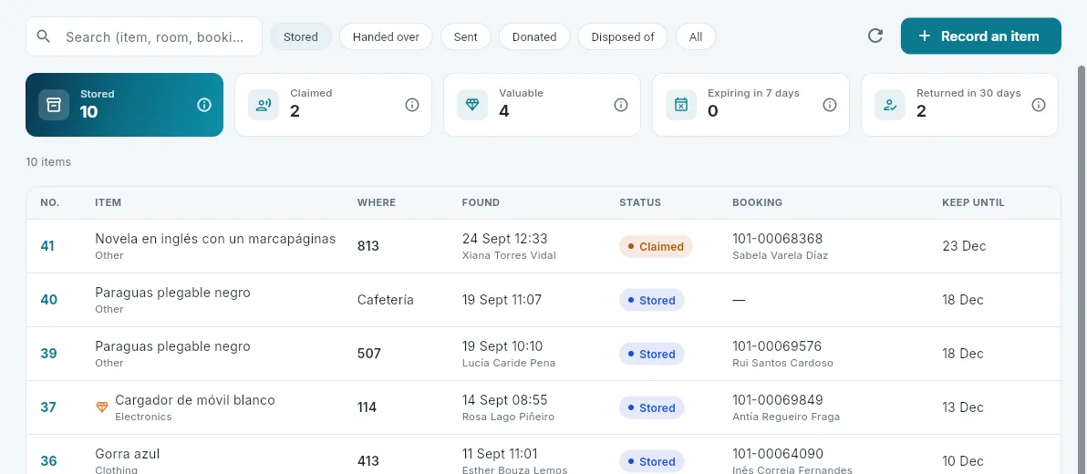Open the info icon on Stored card

204,105
